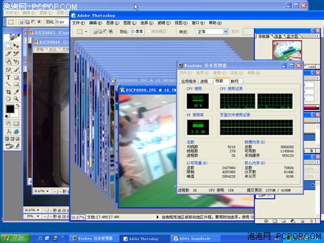Image resolution: width=324 pixels, height=243 pixels.
Task: Select the Move tool in ImageReady toolbox
Action: (x=16, y=45)
